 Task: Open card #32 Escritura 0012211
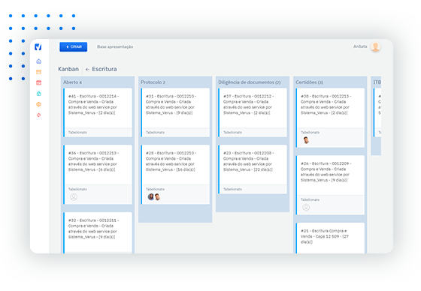pos(98,232)
